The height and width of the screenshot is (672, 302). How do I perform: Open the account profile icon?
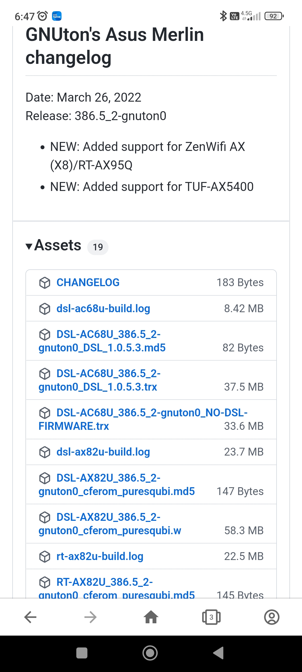pyautogui.click(x=272, y=617)
